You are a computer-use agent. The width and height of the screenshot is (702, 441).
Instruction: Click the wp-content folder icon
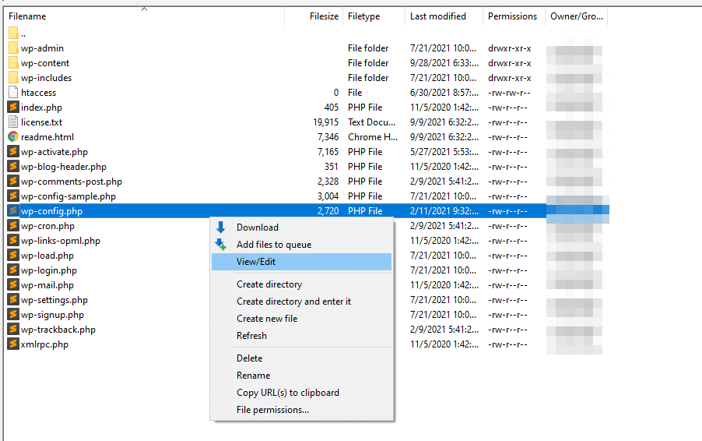(13, 63)
